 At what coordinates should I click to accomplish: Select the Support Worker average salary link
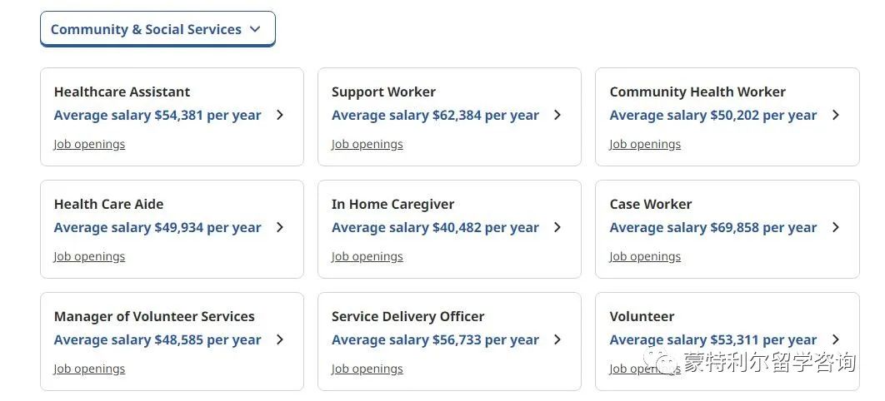tap(435, 116)
